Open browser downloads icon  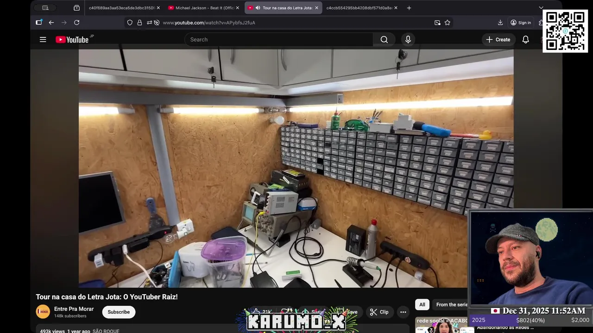click(500, 23)
